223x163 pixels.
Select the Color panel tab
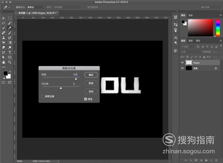(x=183, y=15)
